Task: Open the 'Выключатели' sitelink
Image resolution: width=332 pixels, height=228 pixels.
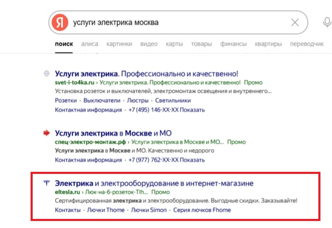Action: tap(102, 100)
